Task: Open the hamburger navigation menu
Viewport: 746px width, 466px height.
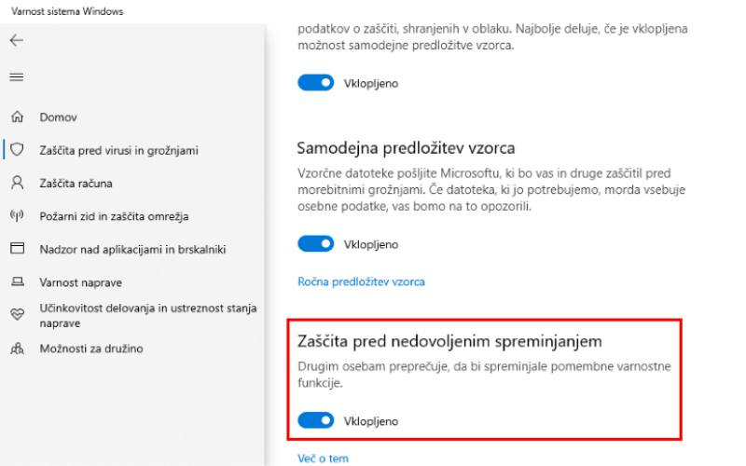Action: 17,76
